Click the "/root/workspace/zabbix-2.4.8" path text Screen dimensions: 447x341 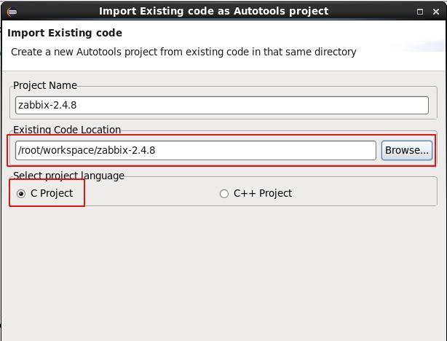tap(87, 150)
